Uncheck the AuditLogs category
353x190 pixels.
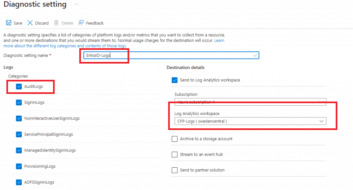point(19,86)
